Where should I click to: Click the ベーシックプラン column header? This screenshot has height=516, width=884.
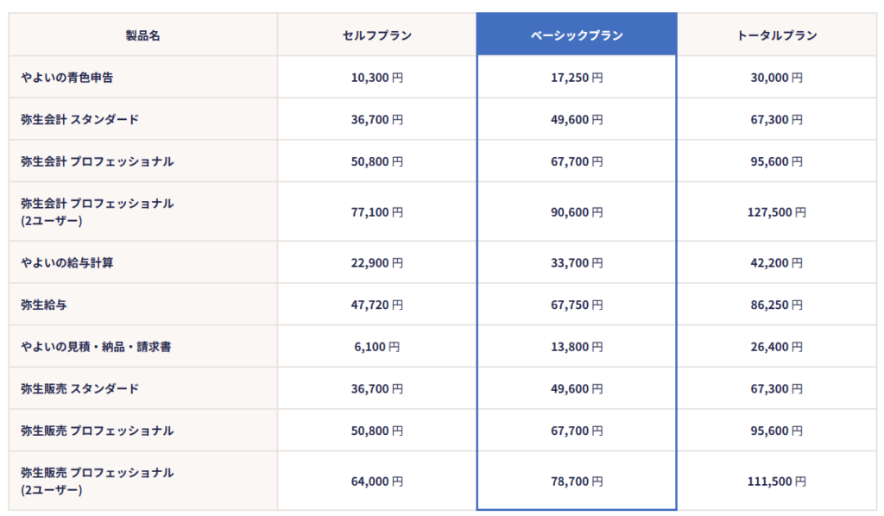(577, 35)
